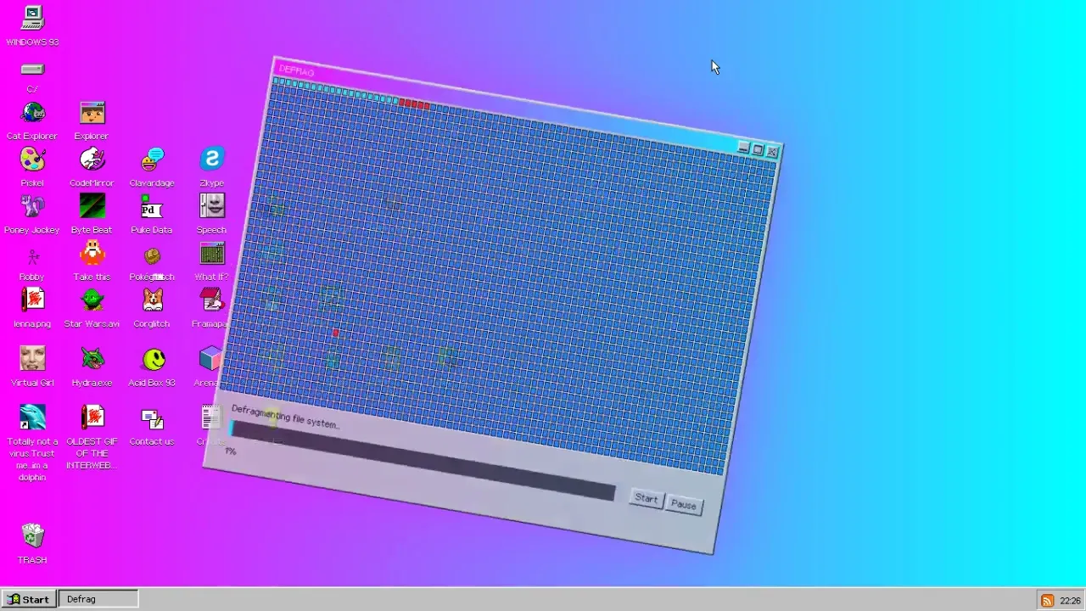This screenshot has width=1086, height=611.
Task: Click the RSS feed tray icon
Action: [1047, 601]
